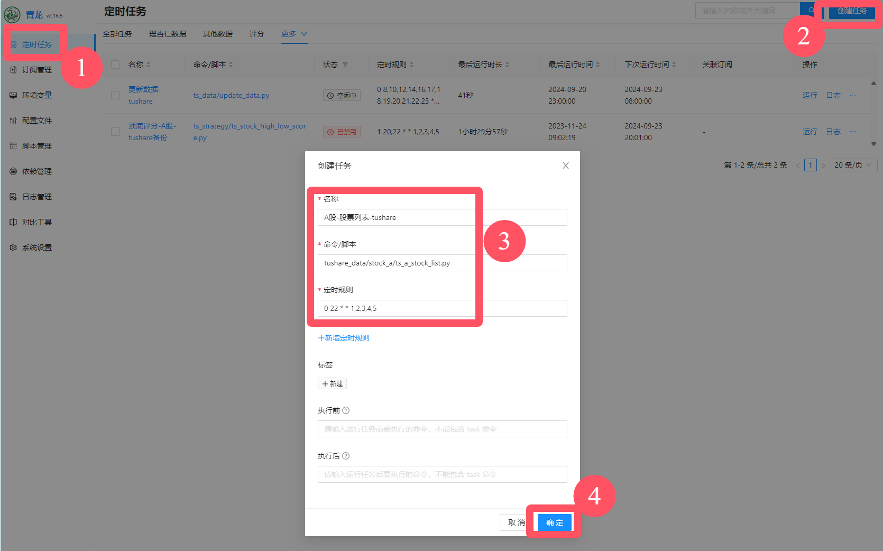Click 取消 to cancel the dialog
This screenshot has width=883, height=551.
tap(516, 522)
